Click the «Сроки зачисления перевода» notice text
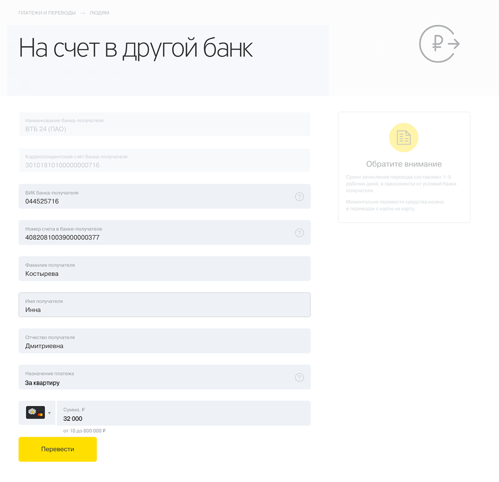Screen dimensions: 499x482 pos(401,184)
